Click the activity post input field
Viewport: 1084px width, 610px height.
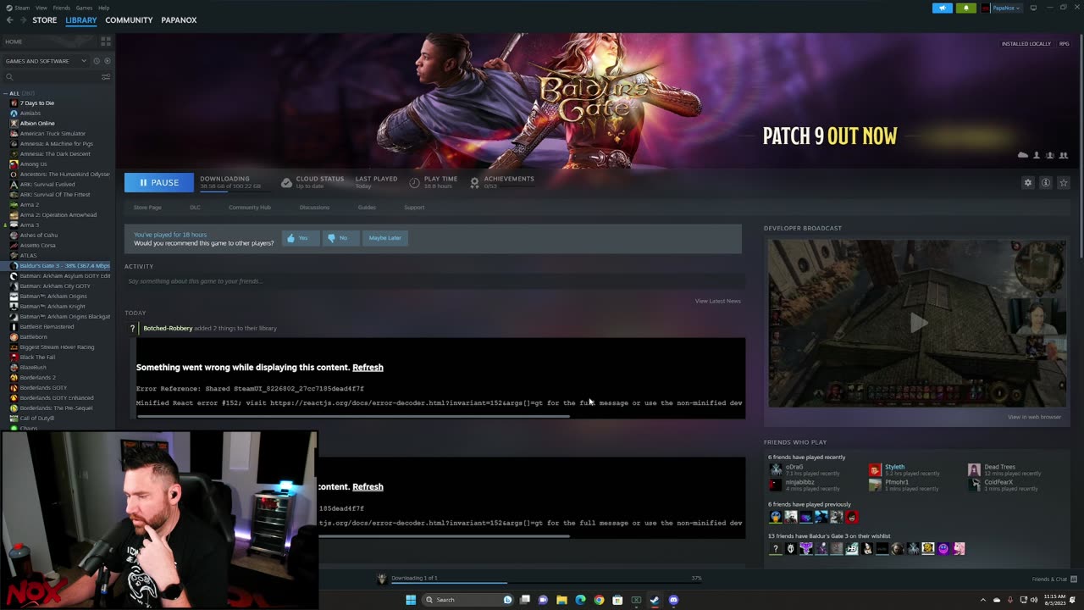433,281
